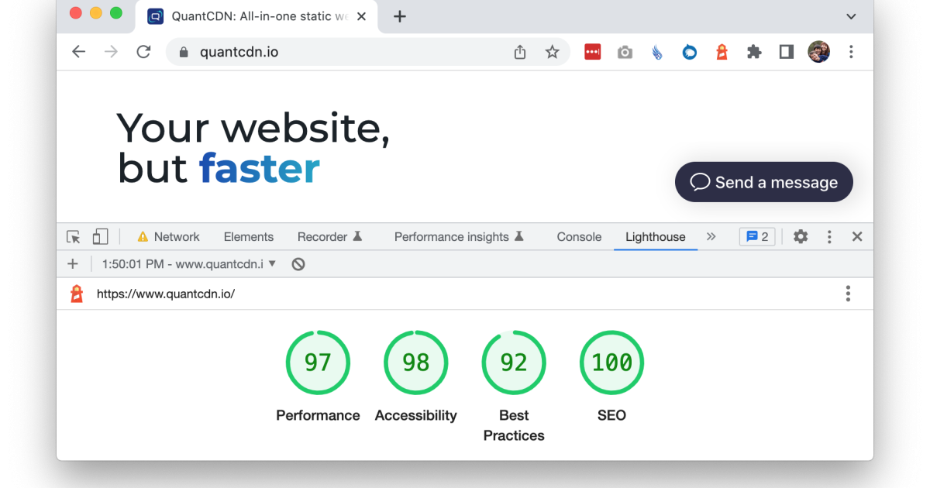Click the padlock site info icon
The image size is (930, 488).
pyautogui.click(x=184, y=52)
